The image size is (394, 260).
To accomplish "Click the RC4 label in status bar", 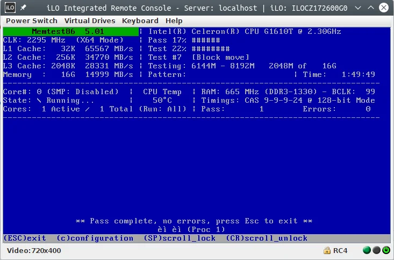I will [x=340, y=250].
